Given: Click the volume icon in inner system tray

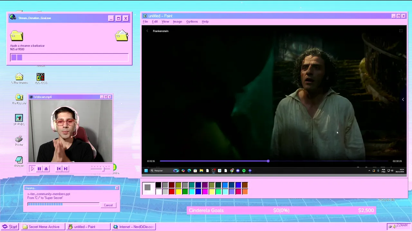Looking at the screenshot, I should pyautogui.click(x=392, y=171).
